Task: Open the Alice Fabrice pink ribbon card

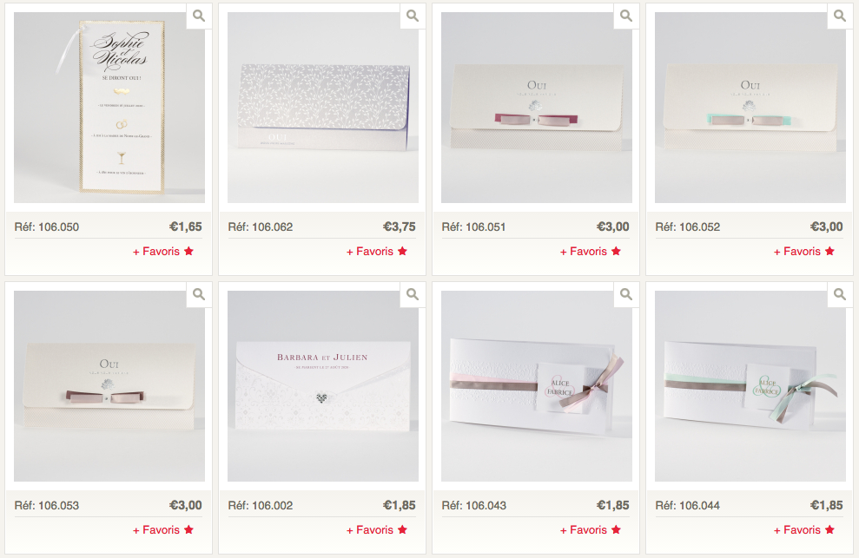Action: [x=536, y=386]
